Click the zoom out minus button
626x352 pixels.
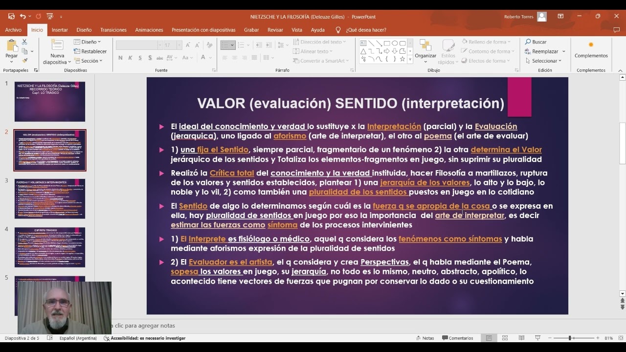549,338
